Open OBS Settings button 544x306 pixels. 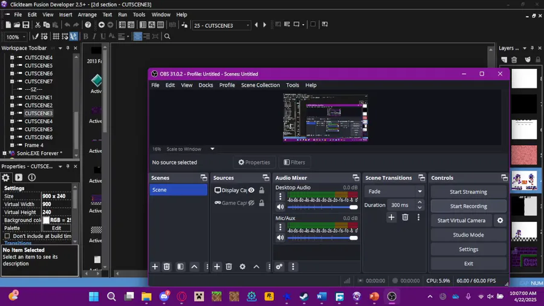coord(468,249)
